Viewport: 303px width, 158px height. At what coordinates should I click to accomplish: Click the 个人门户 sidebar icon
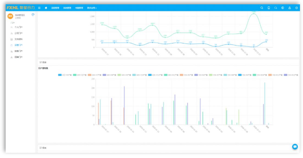12,27
